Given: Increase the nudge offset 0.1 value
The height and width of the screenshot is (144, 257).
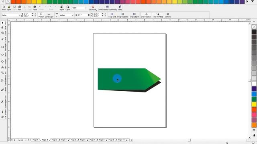Looking at the screenshot, I should pos(89,14).
